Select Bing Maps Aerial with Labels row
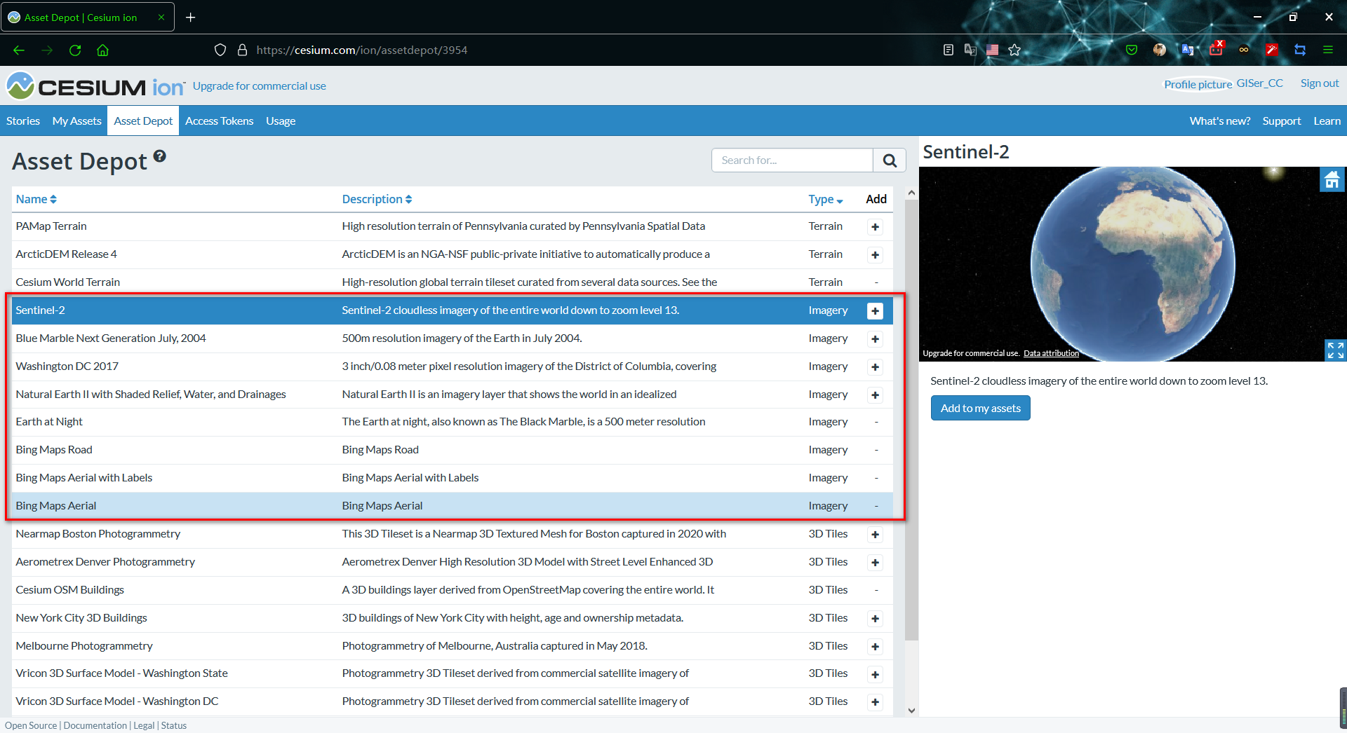This screenshot has height=733, width=1347. coord(453,478)
